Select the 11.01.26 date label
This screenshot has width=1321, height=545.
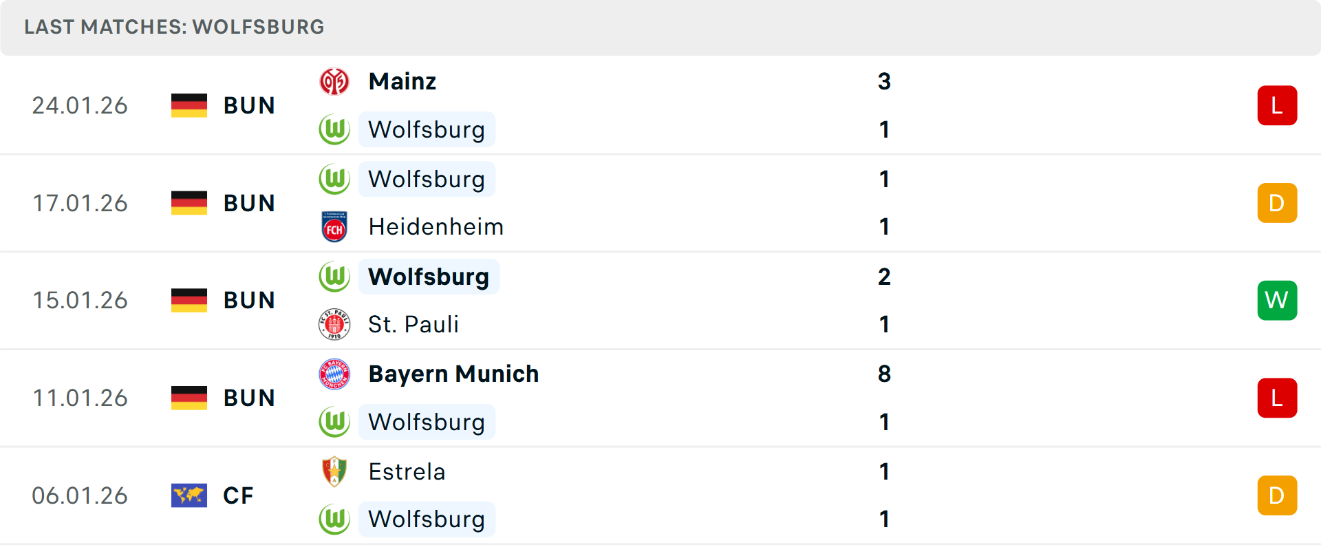click(x=80, y=398)
